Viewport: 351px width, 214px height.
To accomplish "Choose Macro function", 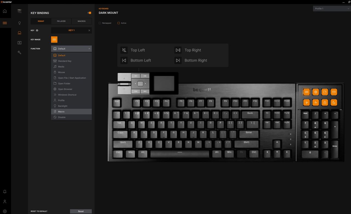I will (x=71, y=112).
